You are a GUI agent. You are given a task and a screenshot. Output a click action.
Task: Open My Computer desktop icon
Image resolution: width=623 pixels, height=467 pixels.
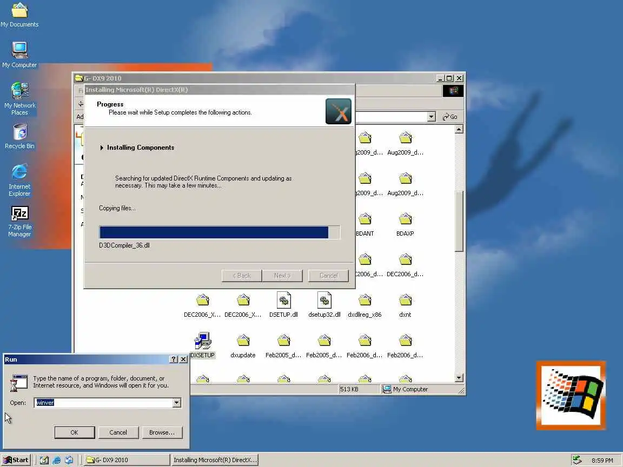(x=19, y=55)
